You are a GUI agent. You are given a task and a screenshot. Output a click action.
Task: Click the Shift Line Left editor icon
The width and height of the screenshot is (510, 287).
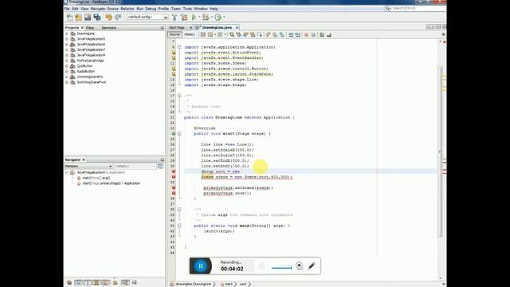click(290, 34)
